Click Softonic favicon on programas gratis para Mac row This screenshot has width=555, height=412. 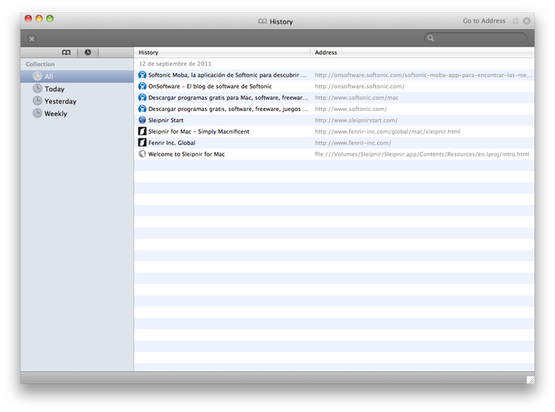(142, 97)
